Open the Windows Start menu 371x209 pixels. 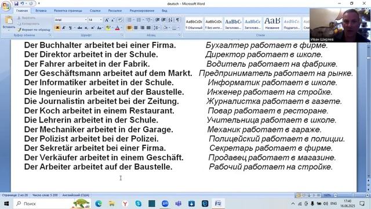tap(6, 204)
